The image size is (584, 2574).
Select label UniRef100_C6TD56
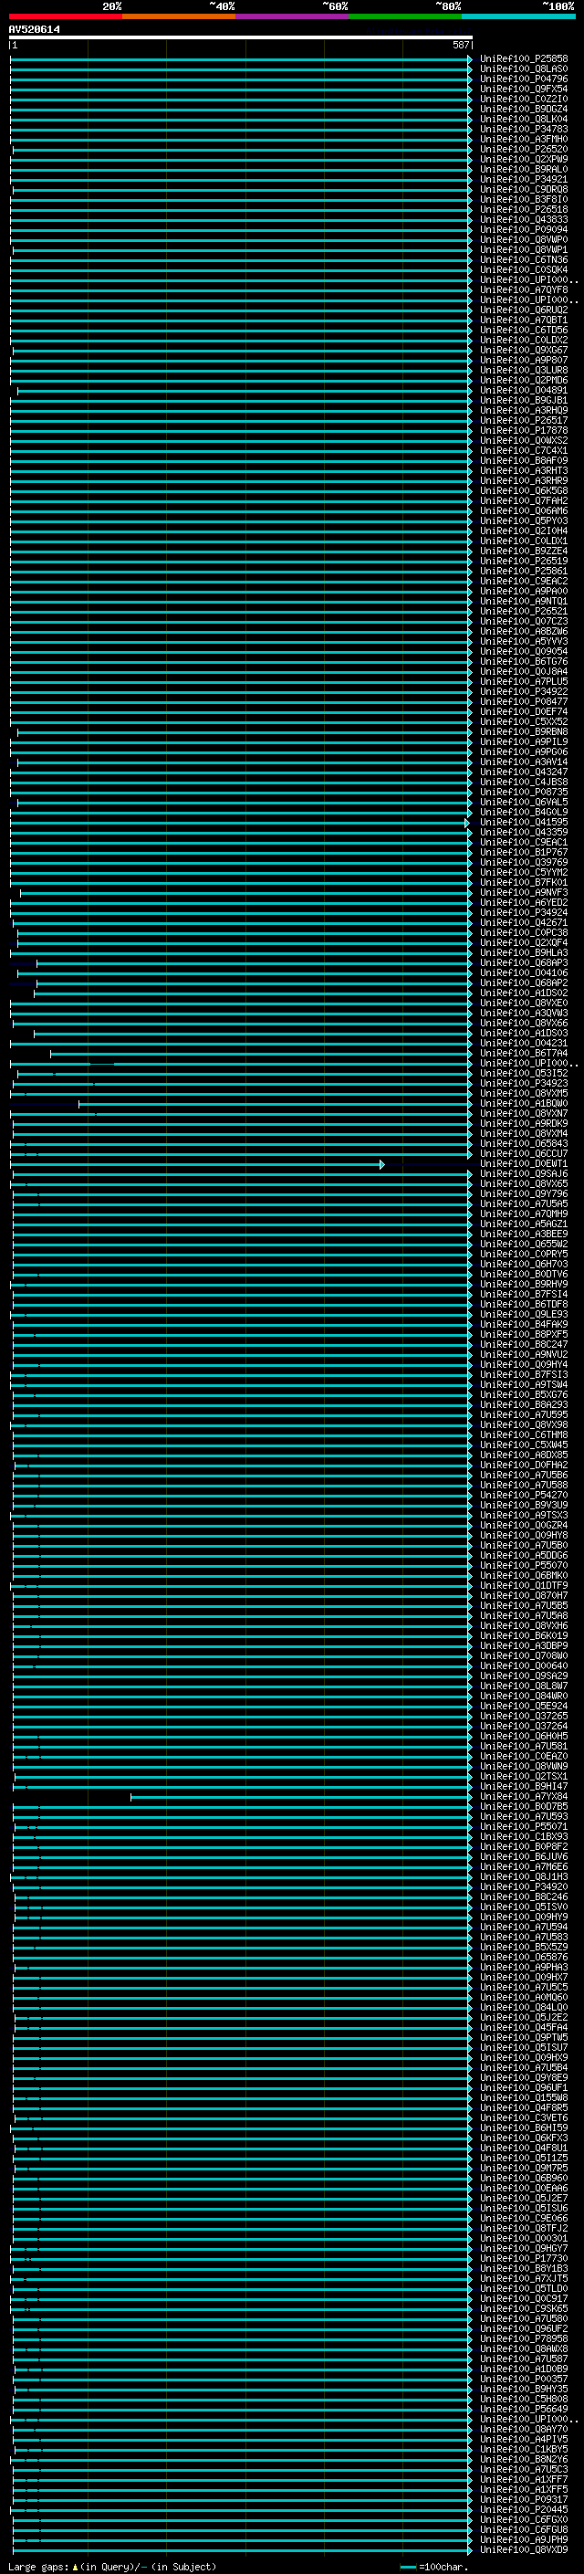pos(524,330)
